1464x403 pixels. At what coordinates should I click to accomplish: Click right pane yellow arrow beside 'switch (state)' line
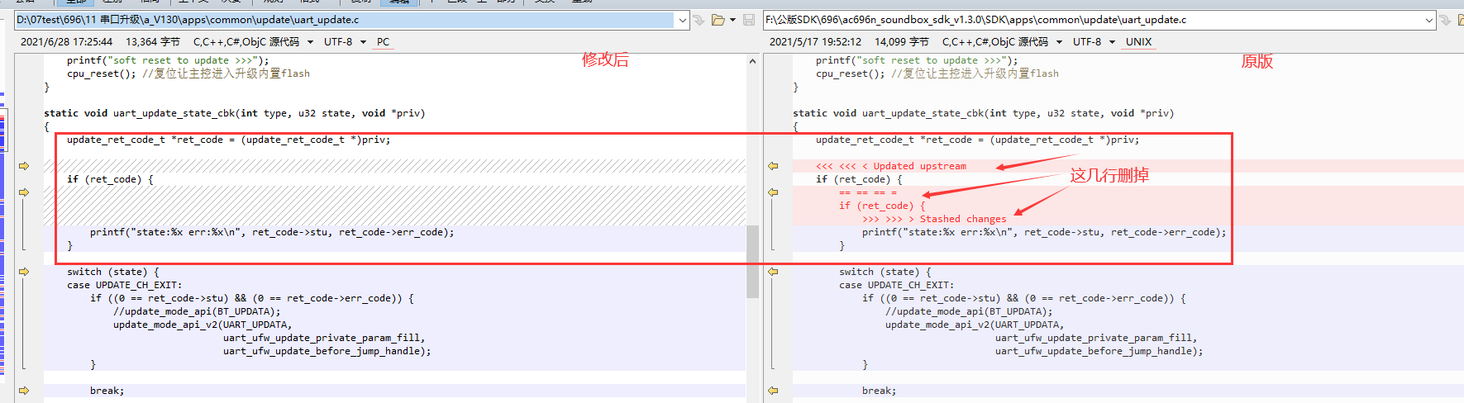(x=773, y=272)
